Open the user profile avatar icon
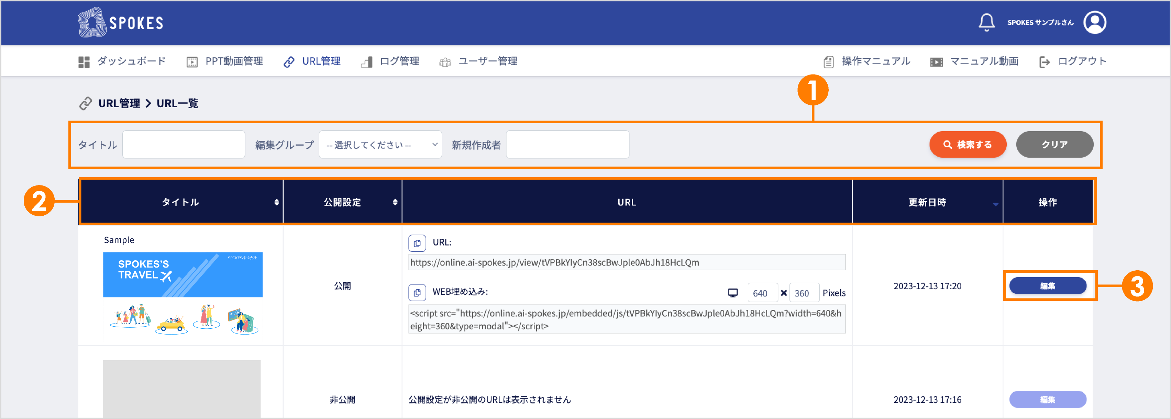 click(1095, 22)
